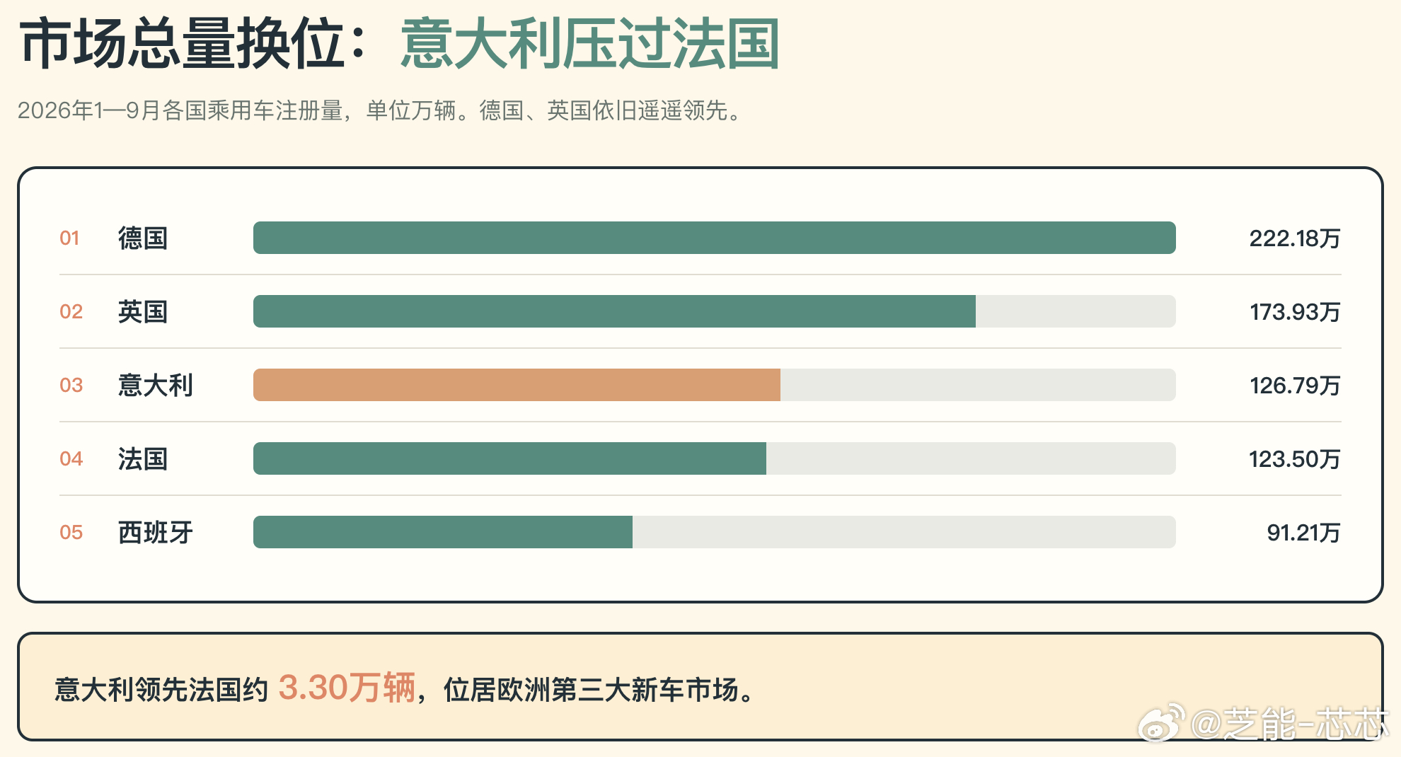Click the green bar in the 法国 row
1401x757 pixels.
point(509,458)
